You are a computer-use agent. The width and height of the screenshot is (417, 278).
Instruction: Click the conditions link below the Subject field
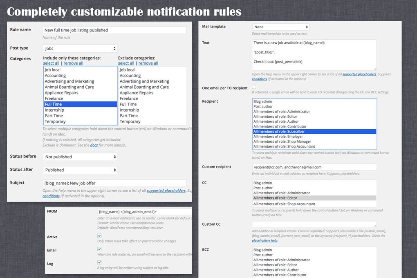51,195
